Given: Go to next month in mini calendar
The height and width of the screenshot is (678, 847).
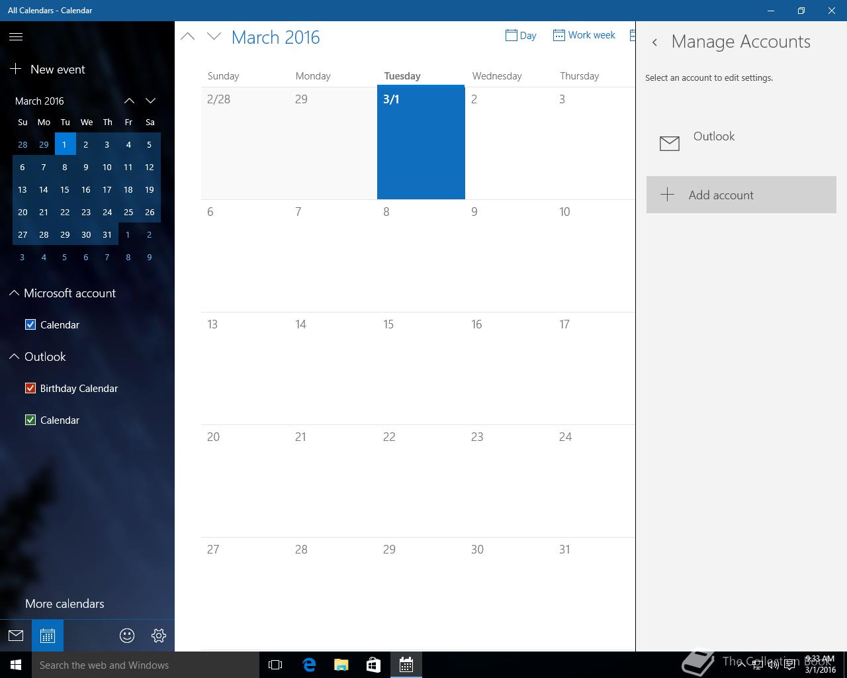Looking at the screenshot, I should click(151, 101).
